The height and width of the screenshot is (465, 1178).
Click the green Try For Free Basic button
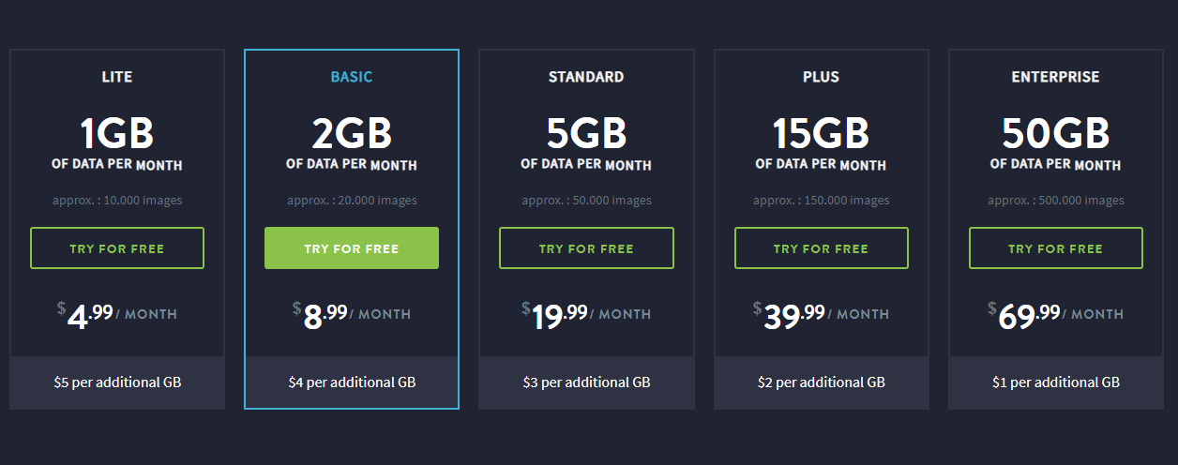coord(352,248)
